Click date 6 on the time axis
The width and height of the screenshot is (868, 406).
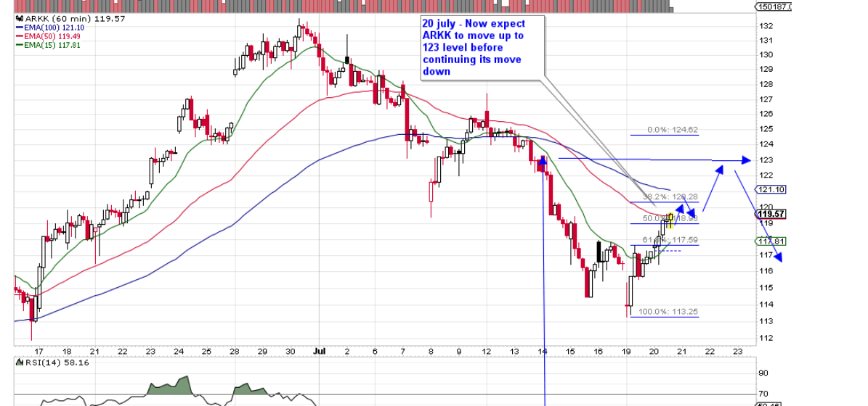pos(375,352)
